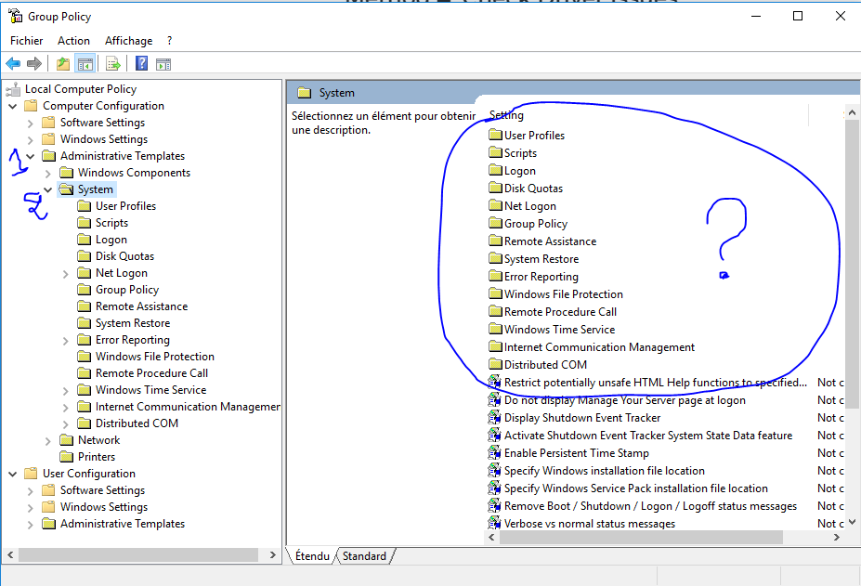The height and width of the screenshot is (586, 861).
Task: Expand the Windows Components tree node
Action: click(x=47, y=174)
